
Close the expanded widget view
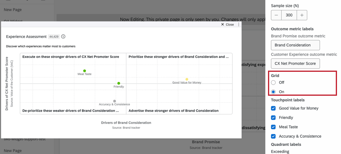[227, 24]
